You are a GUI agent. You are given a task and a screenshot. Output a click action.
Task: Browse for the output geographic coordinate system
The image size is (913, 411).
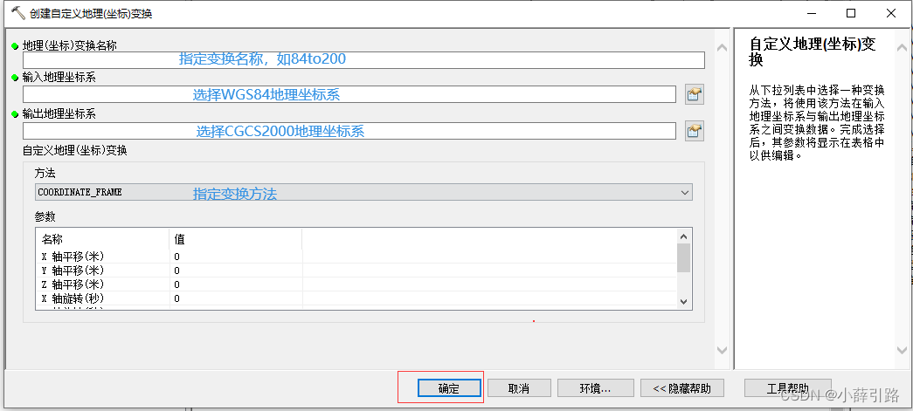[x=694, y=131]
